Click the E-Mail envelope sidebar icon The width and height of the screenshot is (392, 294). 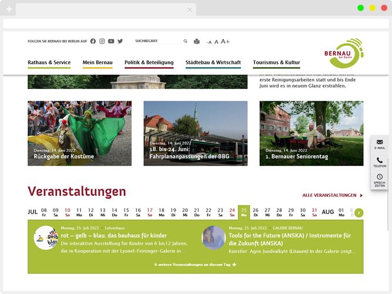tap(380, 142)
